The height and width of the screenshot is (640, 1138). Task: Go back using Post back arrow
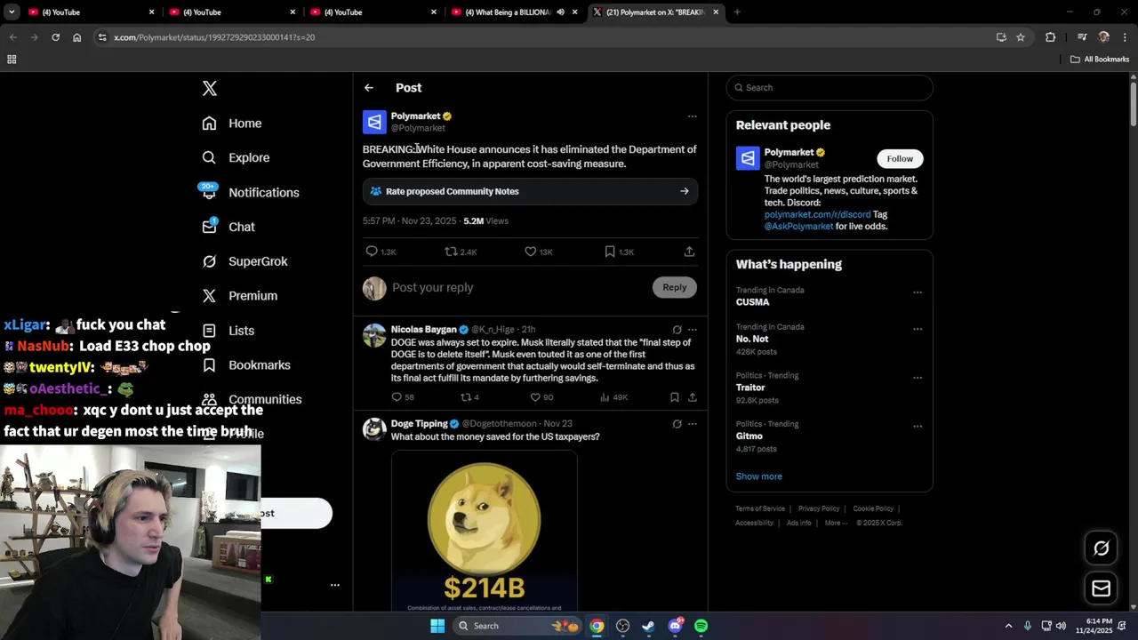click(x=369, y=88)
